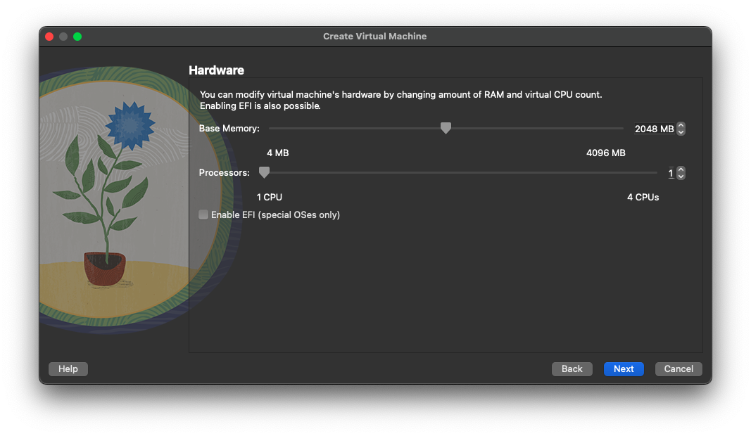Click the processor count field showing 1
The image size is (751, 436).
[x=671, y=173]
